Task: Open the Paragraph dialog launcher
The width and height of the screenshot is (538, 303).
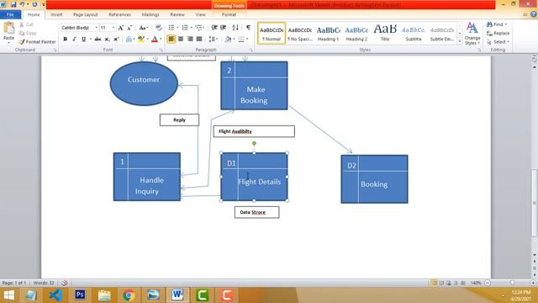Action: (x=251, y=50)
